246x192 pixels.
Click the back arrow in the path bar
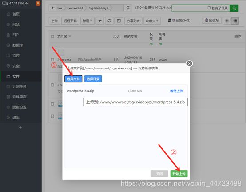tap(53, 8)
